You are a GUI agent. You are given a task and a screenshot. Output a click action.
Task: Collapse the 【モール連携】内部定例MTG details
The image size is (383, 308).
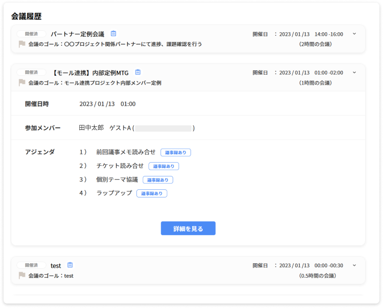click(354, 73)
